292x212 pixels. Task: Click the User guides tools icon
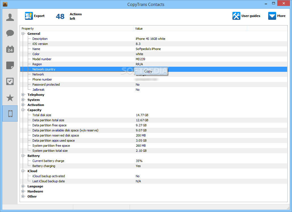[236, 16]
